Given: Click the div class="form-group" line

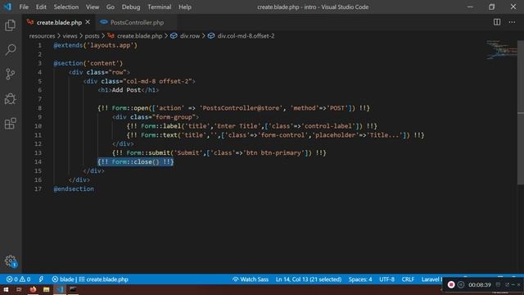Looking at the screenshot, I should click(x=156, y=117).
